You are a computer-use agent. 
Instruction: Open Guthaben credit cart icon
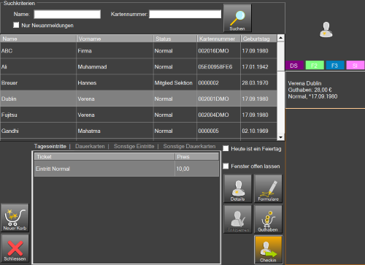point(268,219)
